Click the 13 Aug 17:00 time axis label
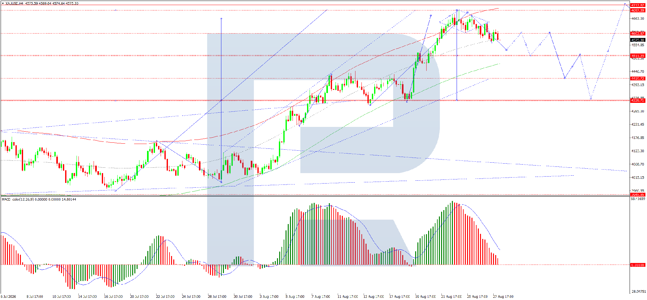The height and width of the screenshot is (300, 647). (373, 297)
